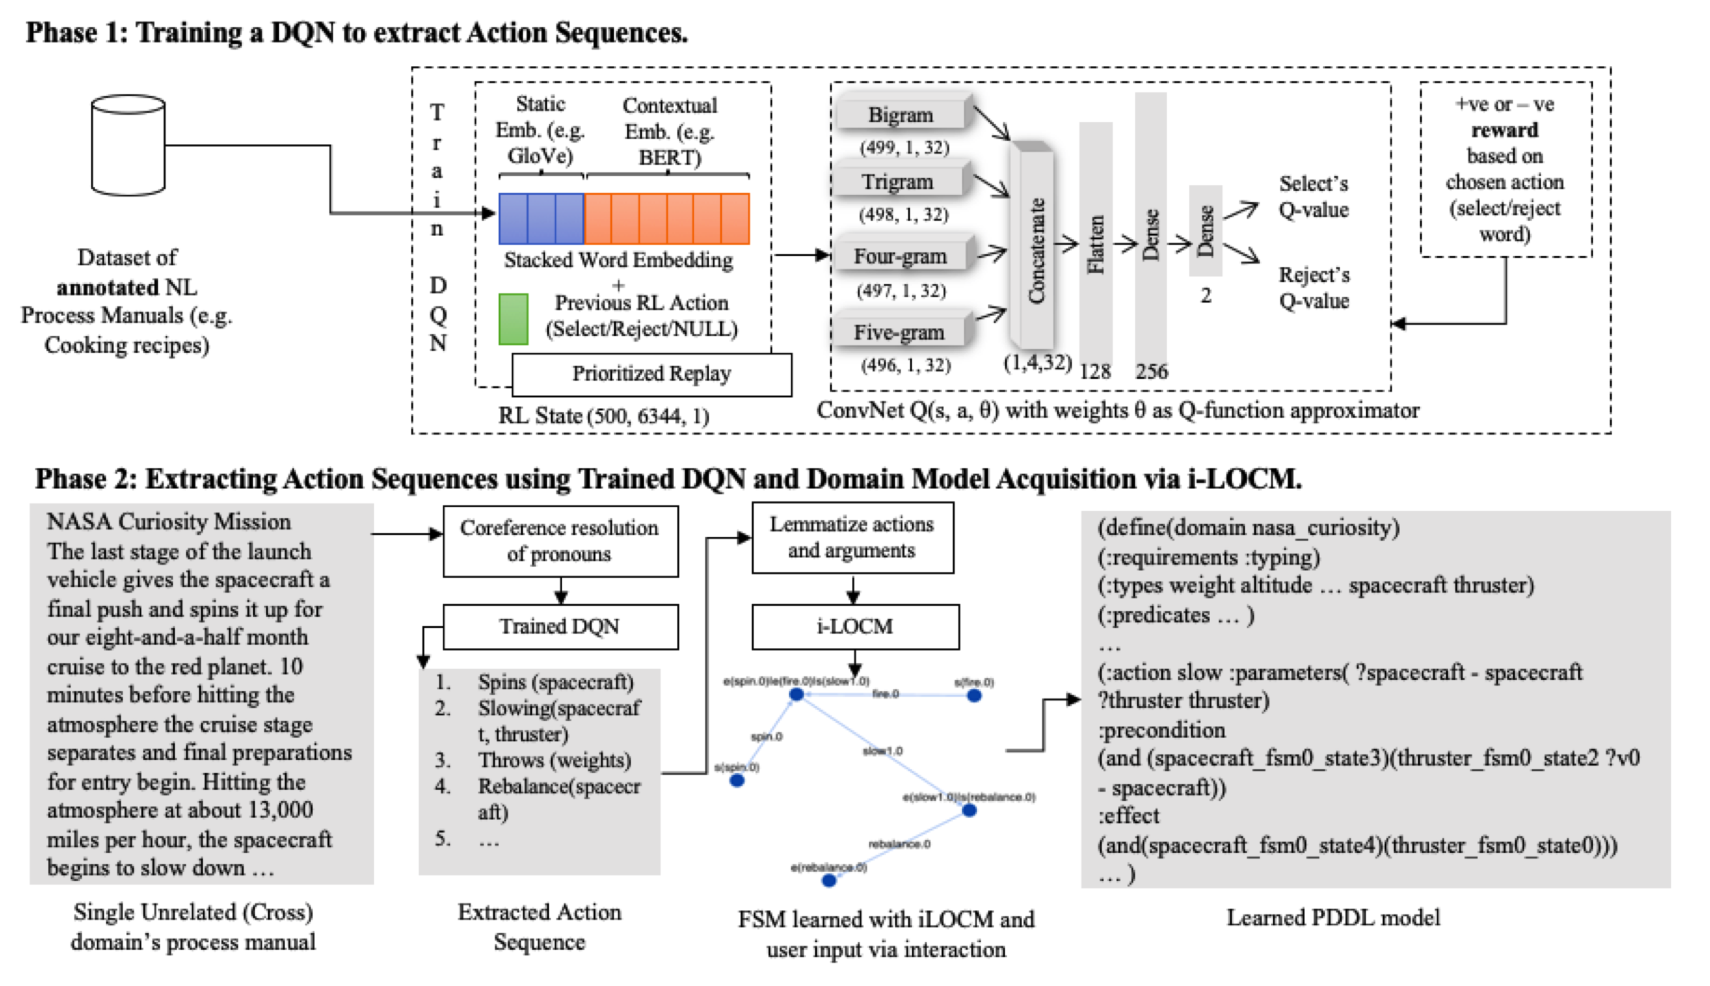Screen dimensions: 1710x986
Task: Click the dataset cylinder storage icon
Action: tap(118, 141)
